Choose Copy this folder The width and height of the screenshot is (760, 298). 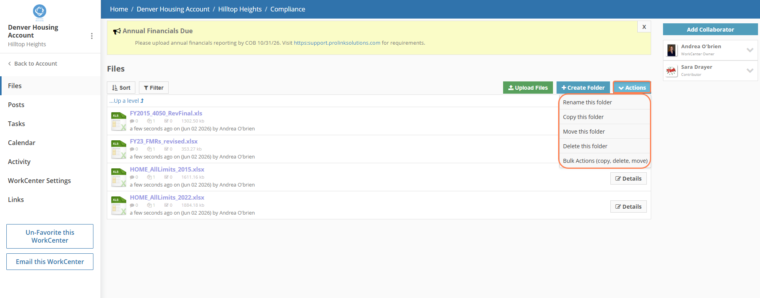pos(604,117)
